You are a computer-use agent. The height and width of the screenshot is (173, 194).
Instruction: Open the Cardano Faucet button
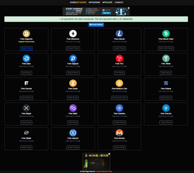click(x=120, y=122)
